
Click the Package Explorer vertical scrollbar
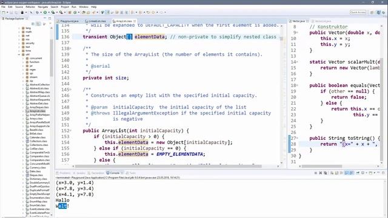[x=52, y=58]
